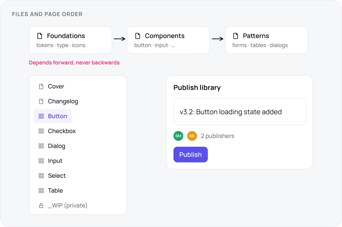
Task: Click the component grid icon beside Input
Action: 41,161
